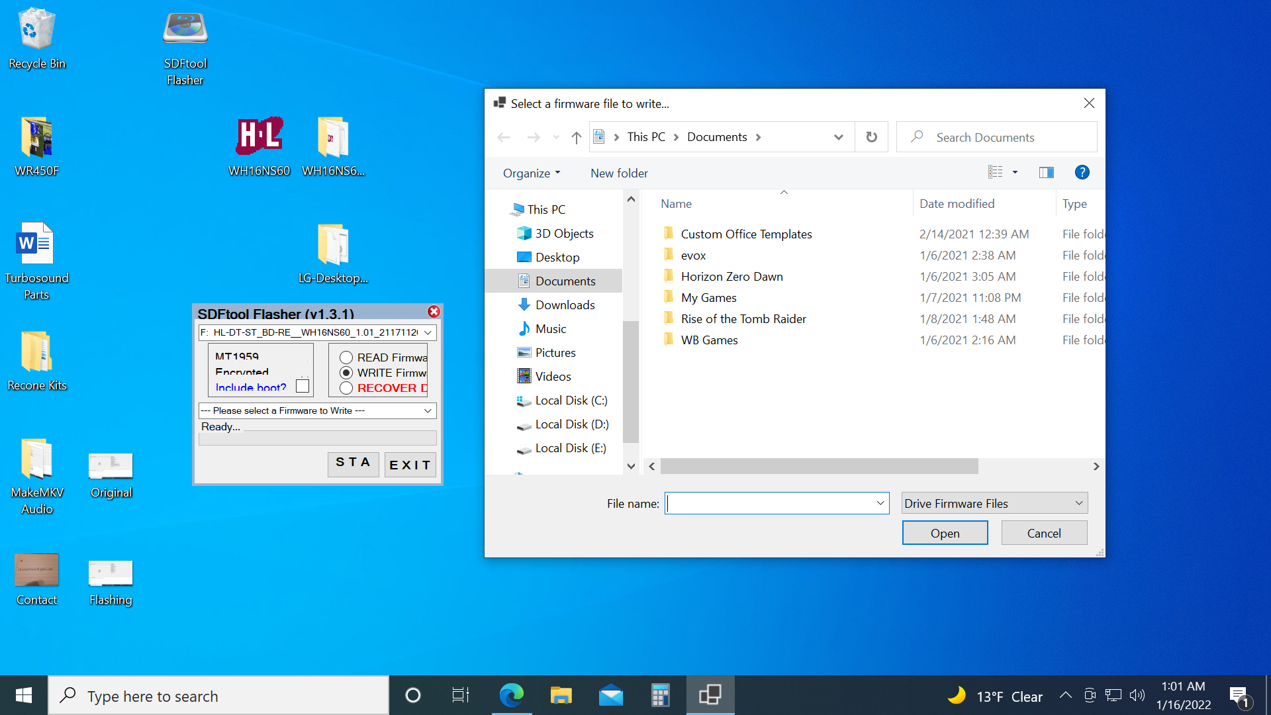Image resolution: width=1271 pixels, height=715 pixels.
Task: Open the File name history dropdown
Action: click(x=880, y=503)
